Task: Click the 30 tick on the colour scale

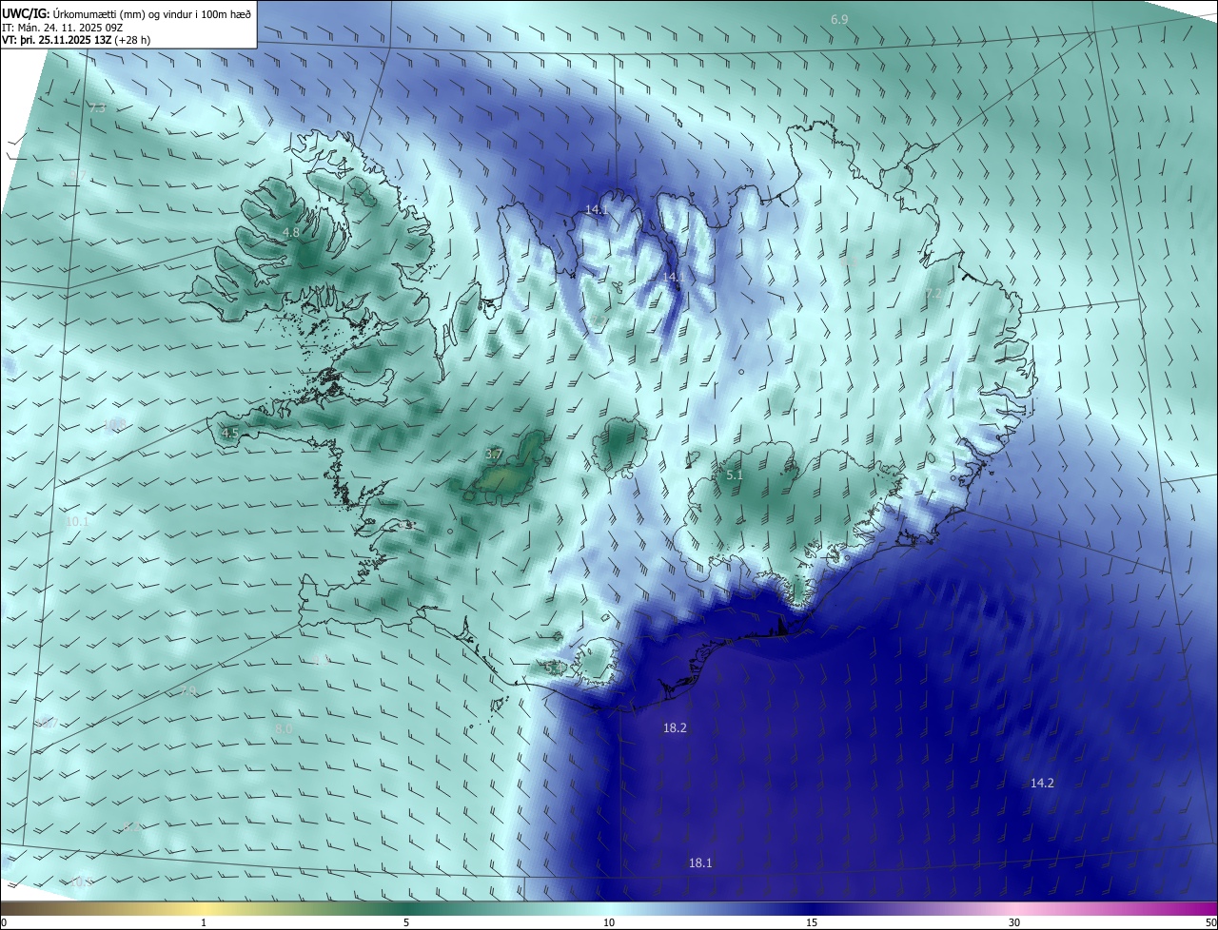Action: (1014, 922)
